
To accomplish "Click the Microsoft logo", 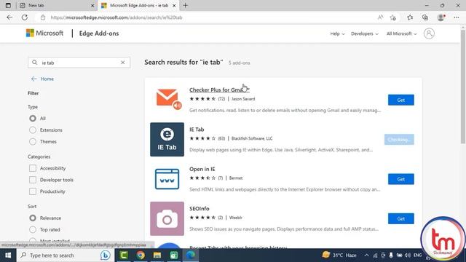I will pyautogui.click(x=44, y=33).
